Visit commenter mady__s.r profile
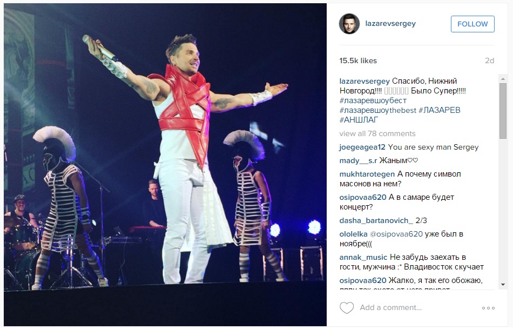Screen dimensions: 513x330 coord(358,161)
